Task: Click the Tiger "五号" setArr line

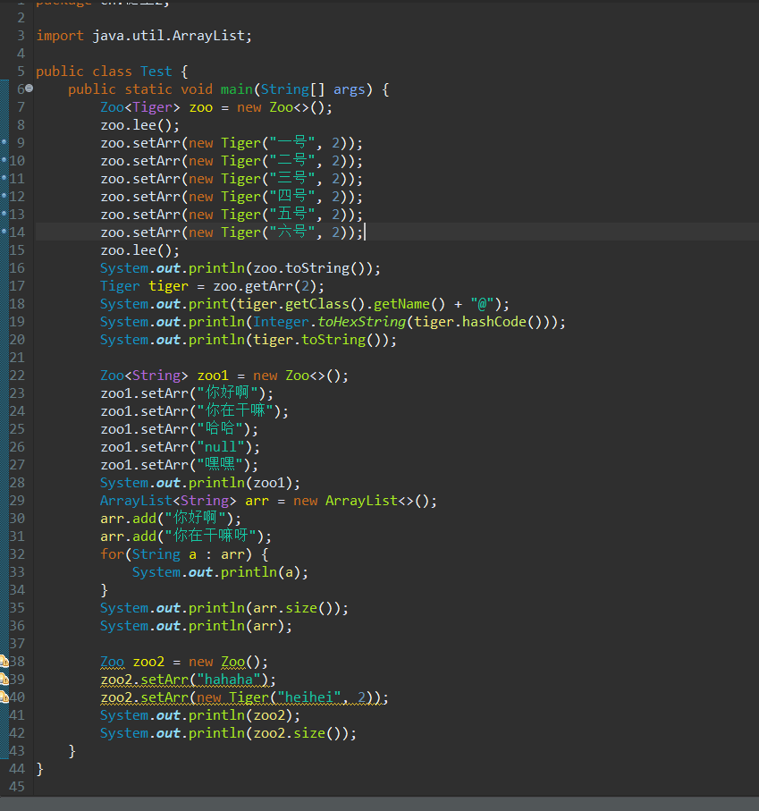Action: coord(232,215)
